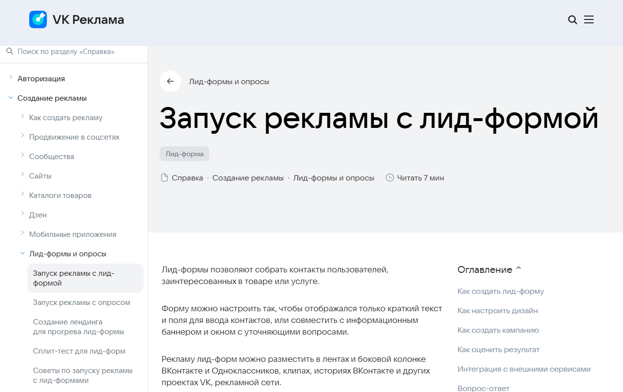The height and width of the screenshot is (392, 623).
Task: Expand the Мобильные приложения chevron
Action: click(22, 233)
